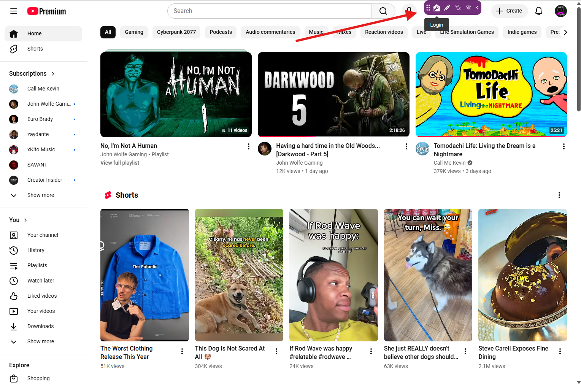Open Creator Insider subscription

coord(43,180)
